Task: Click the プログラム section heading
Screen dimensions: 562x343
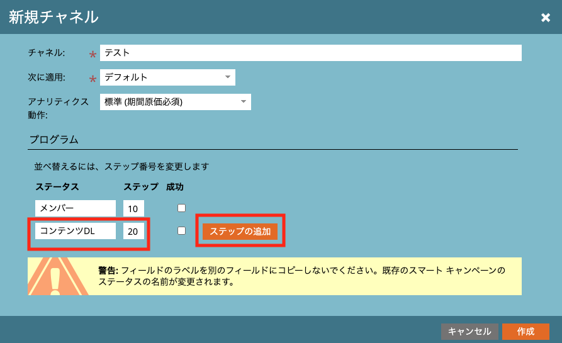Action: 53,138
